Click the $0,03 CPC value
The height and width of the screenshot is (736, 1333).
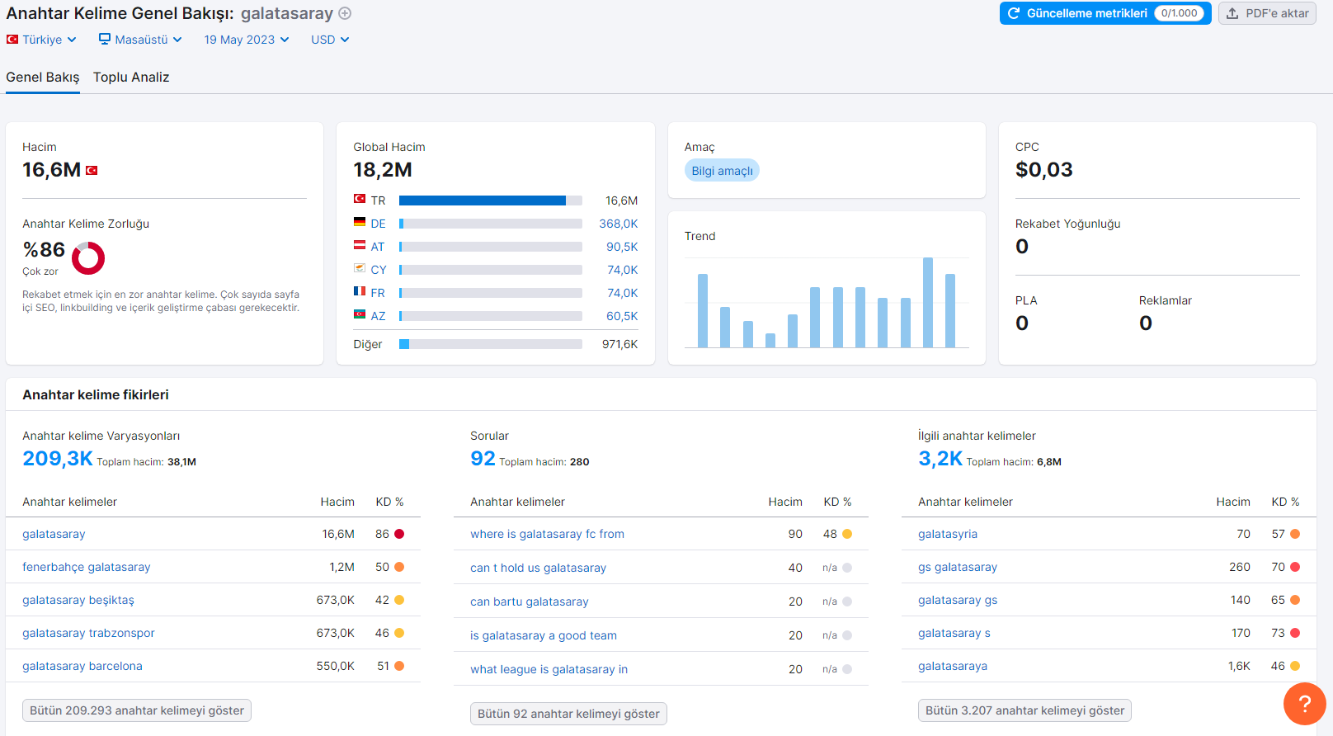click(x=1044, y=170)
